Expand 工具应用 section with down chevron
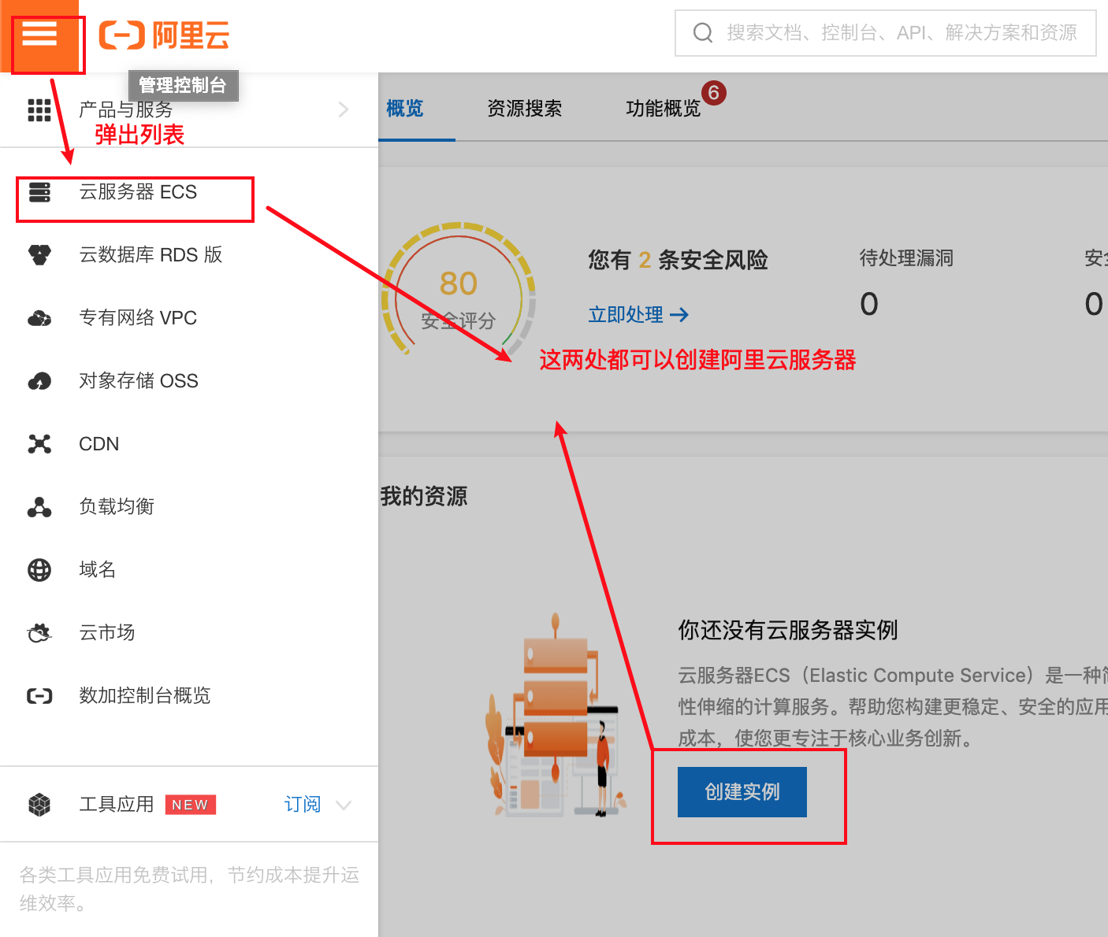The image size is (1108, 937). click(343, 805)
